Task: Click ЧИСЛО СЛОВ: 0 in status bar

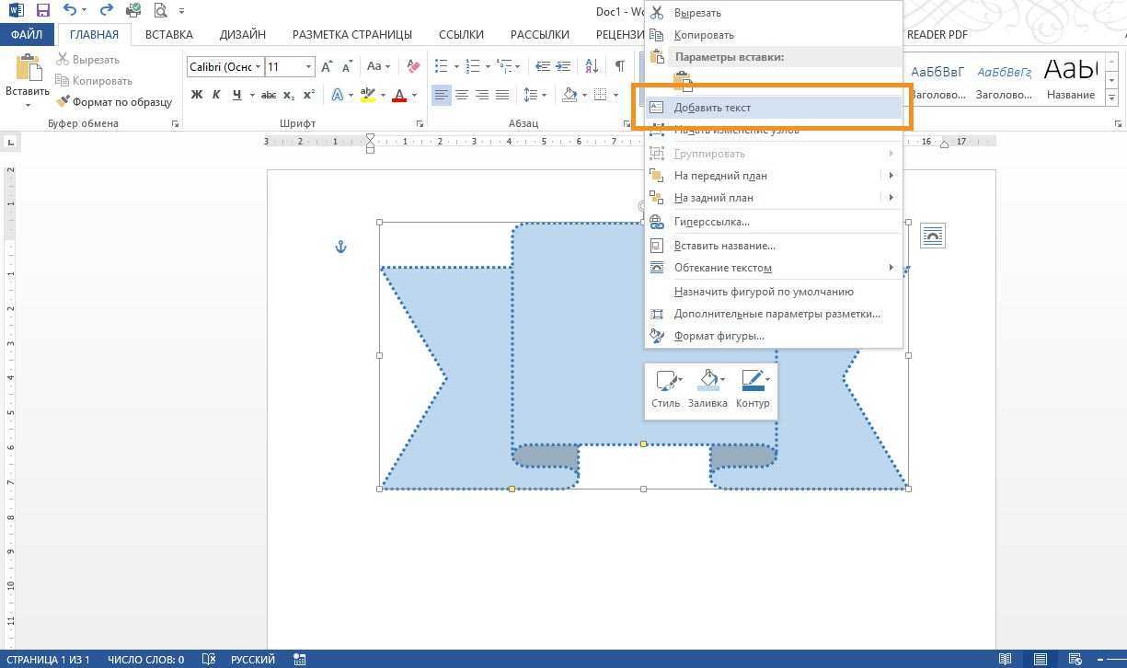Action: click(145, 659)
